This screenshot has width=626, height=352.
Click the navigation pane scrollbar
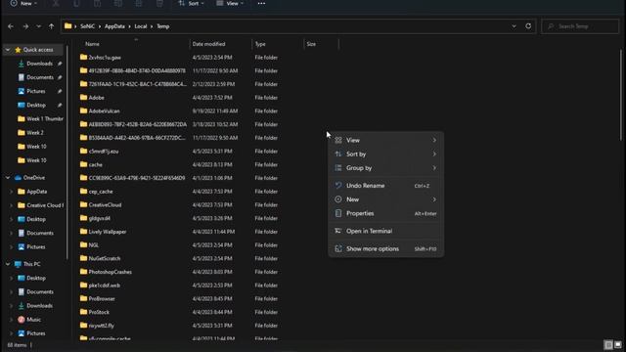point(67,152)
